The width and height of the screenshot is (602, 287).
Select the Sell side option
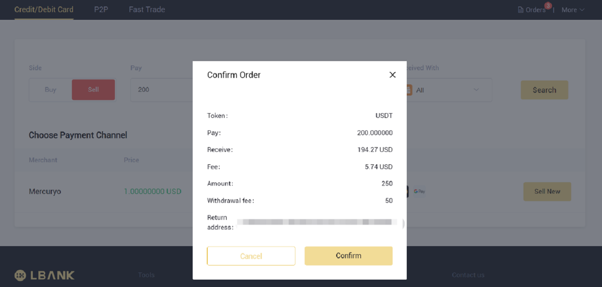pos(93,89)
